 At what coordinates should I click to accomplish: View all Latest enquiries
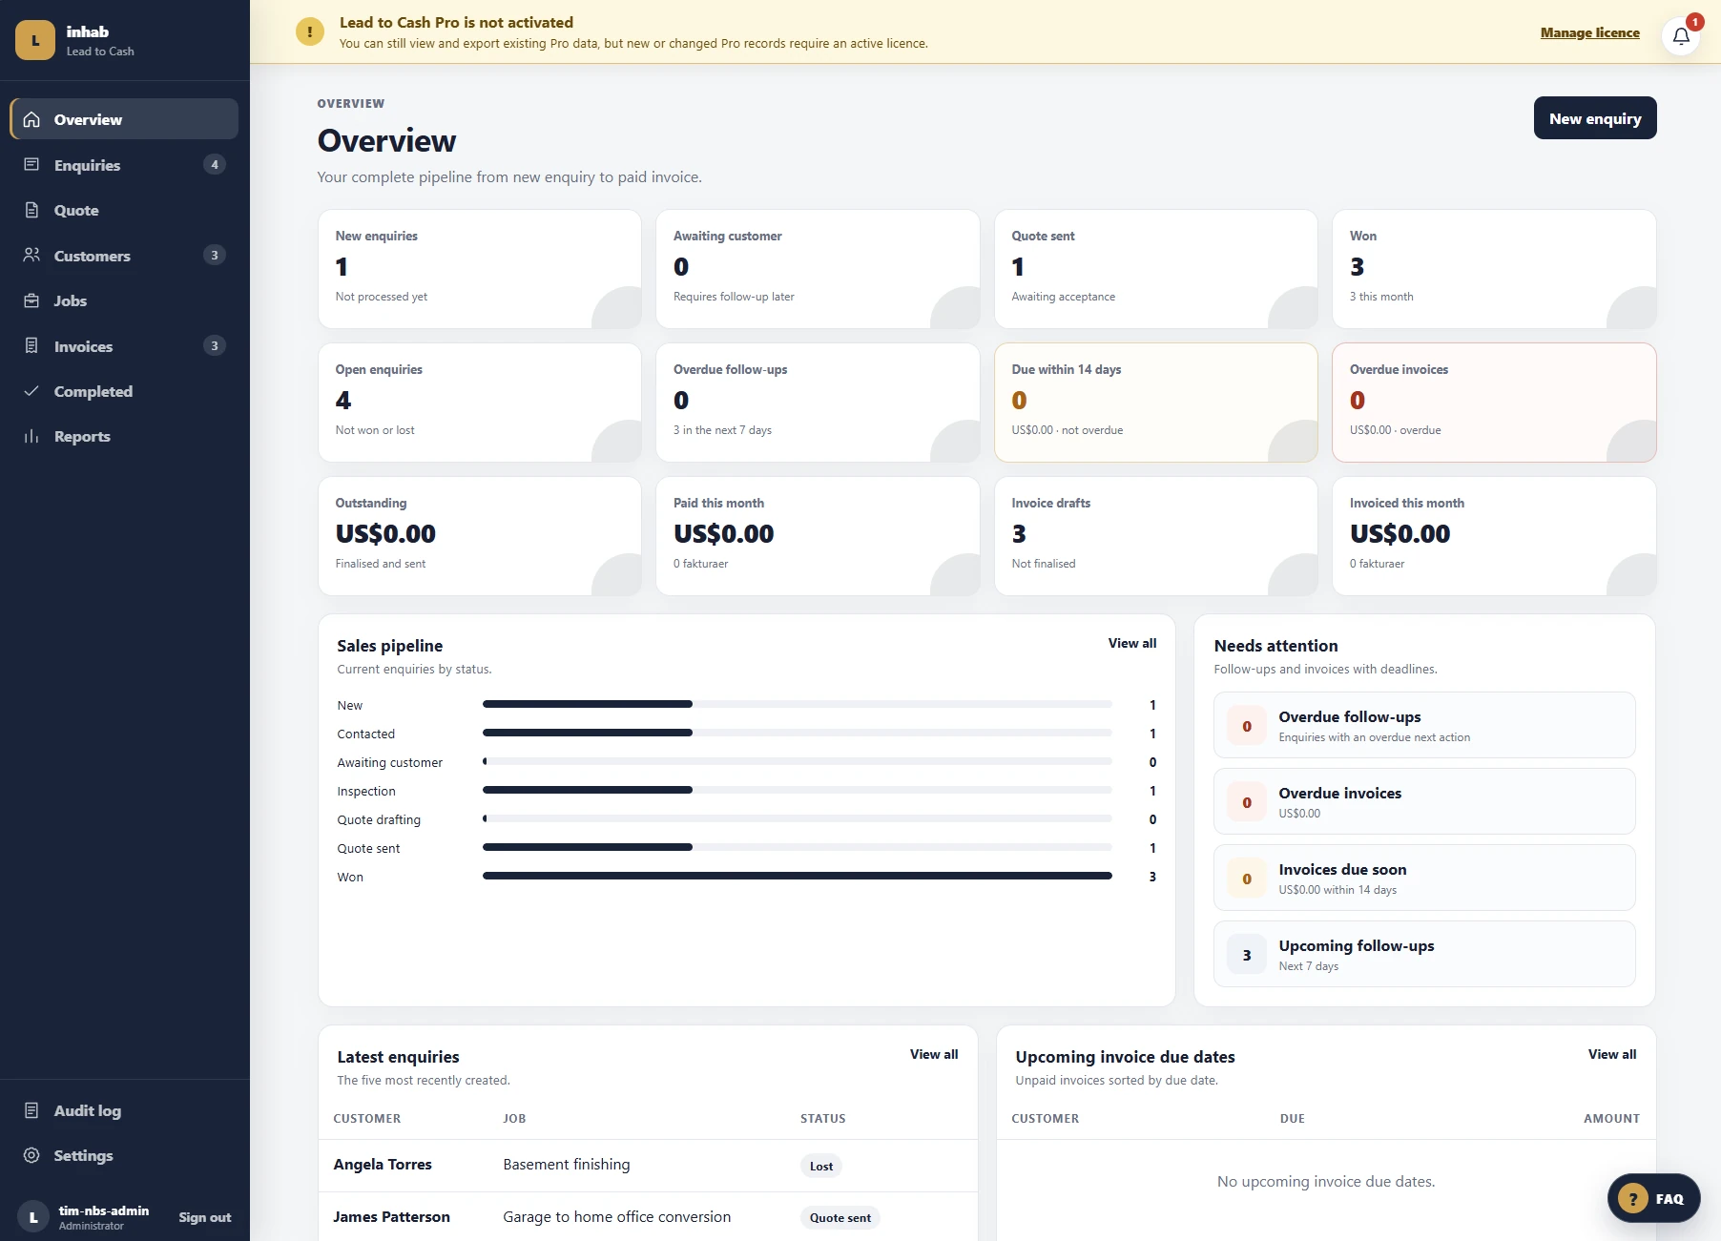[x=934, y=1054]
